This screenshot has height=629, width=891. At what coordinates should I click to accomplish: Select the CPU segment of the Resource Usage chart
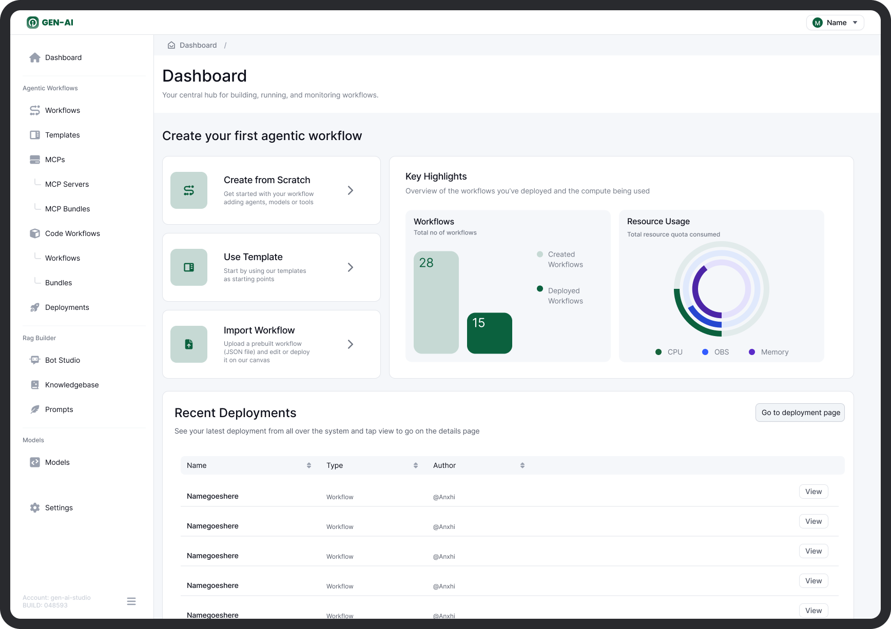pos(669,352)
